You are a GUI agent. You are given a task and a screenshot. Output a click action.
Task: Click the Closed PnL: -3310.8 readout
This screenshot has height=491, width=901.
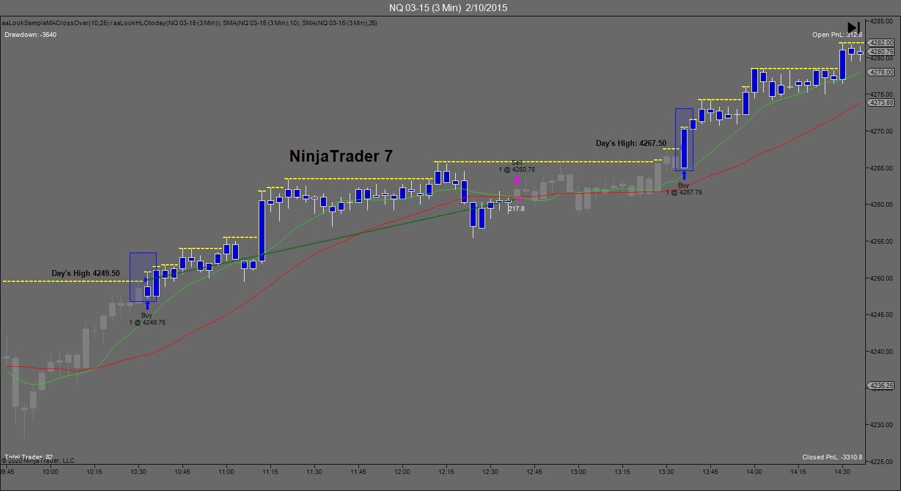click(x=832, y=457)
